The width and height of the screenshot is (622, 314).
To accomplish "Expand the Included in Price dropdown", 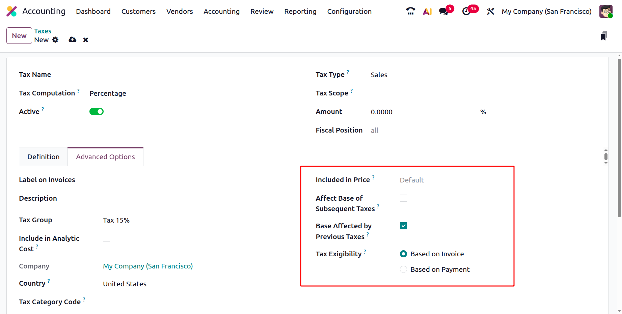I will click(412, 180).
